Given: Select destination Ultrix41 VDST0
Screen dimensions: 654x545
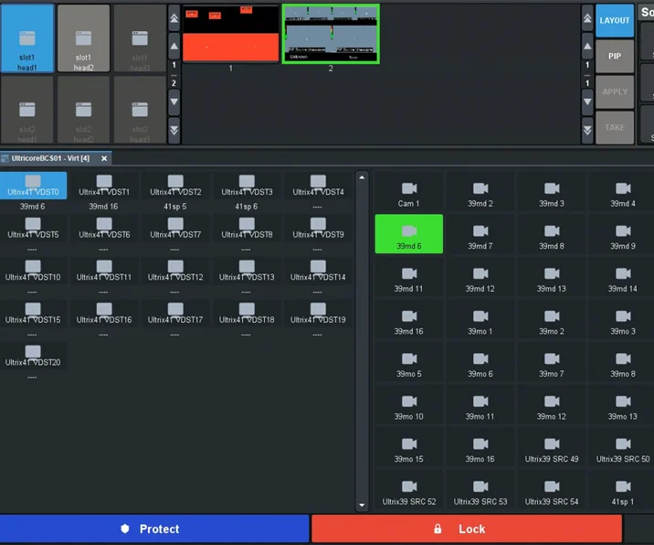Looking at the screenshot, I should [33, 186].
